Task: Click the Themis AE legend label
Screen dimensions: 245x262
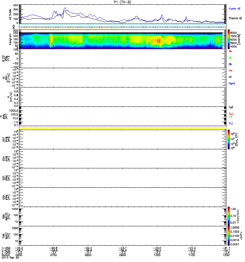Action: [x=235, y=18]
